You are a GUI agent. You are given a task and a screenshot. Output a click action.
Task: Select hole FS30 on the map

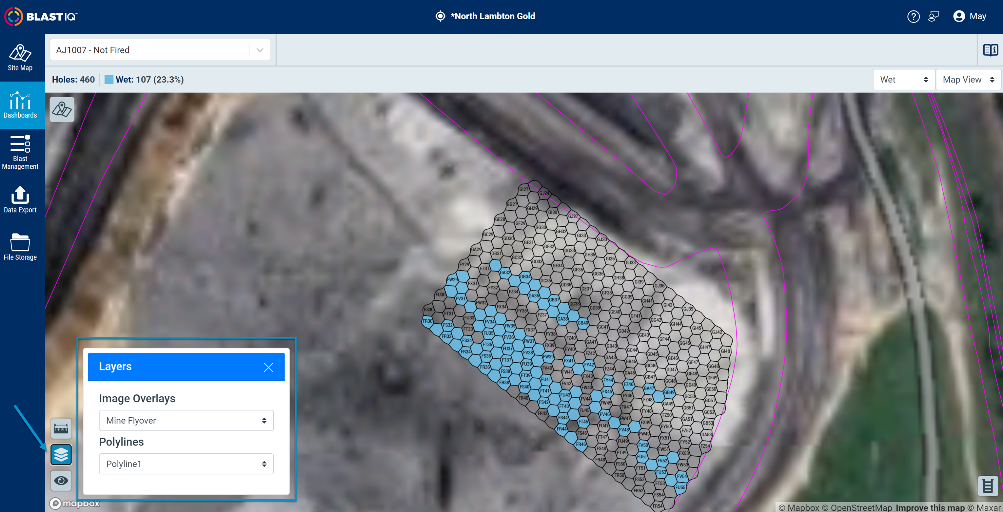tap(428, 310)
